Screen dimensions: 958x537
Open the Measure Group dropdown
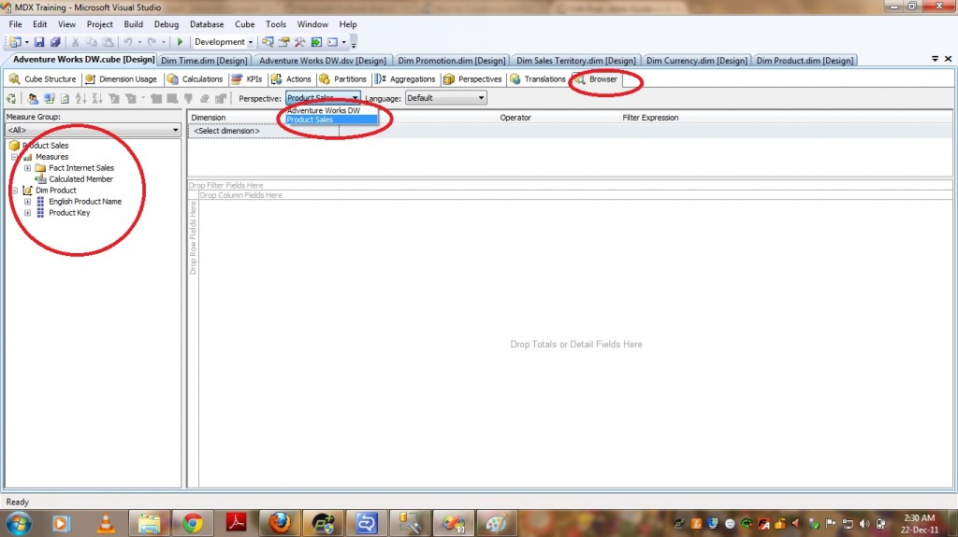175,130
